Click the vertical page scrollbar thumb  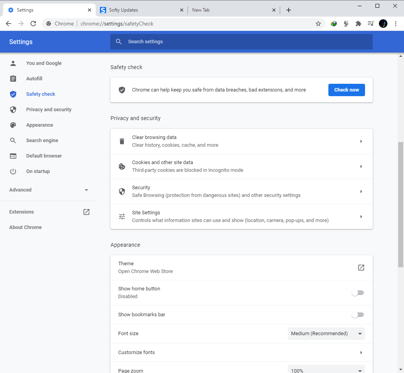[x=401, y=204]
